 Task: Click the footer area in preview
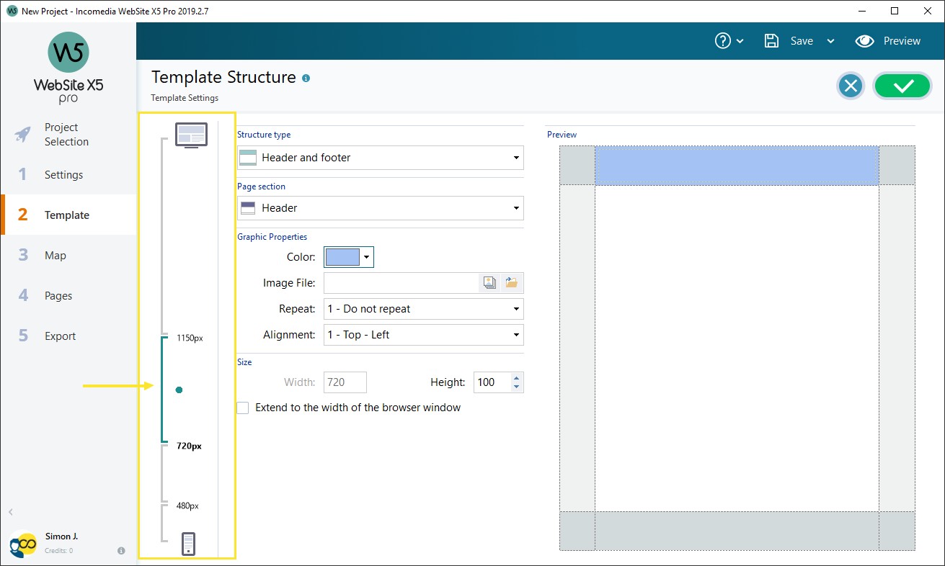pyautogui.click(x=737, y=531)
